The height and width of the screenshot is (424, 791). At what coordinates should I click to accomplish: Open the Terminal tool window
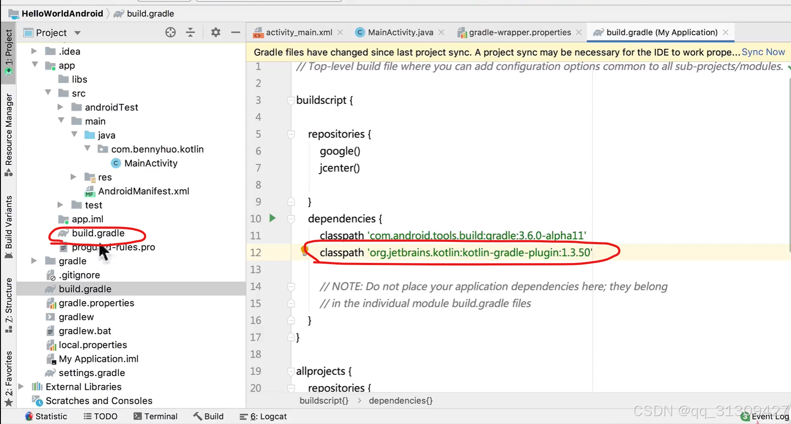156,416
